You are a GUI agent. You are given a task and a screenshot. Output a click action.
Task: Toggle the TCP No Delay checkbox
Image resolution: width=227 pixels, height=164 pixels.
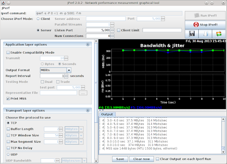click(x=9, y=148)
